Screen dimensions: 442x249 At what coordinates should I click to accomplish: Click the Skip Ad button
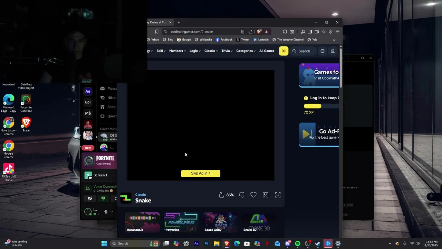[x=201, y=173]
